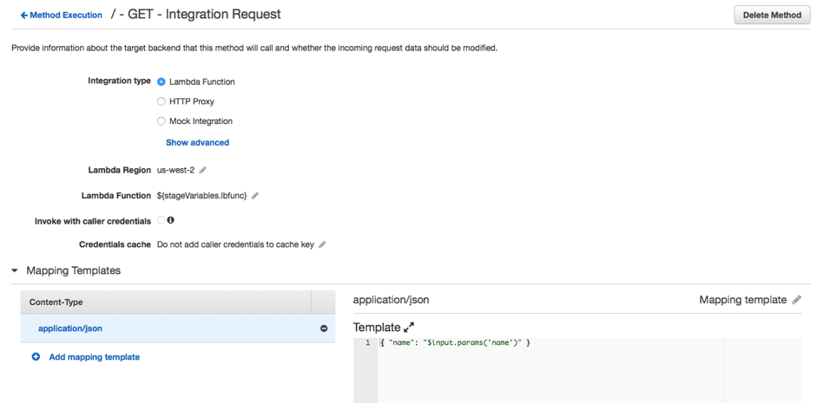Expand the Template editor fullscreen icon
The image size is (816, 403).
pos(409,328)
